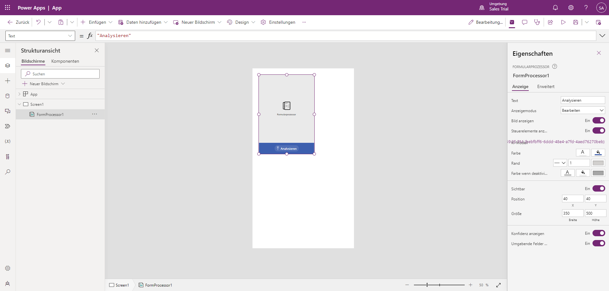Open the Search pane in left sidebar
The height and width of the screenshot is (291, 609).
[x=8, y=172]
